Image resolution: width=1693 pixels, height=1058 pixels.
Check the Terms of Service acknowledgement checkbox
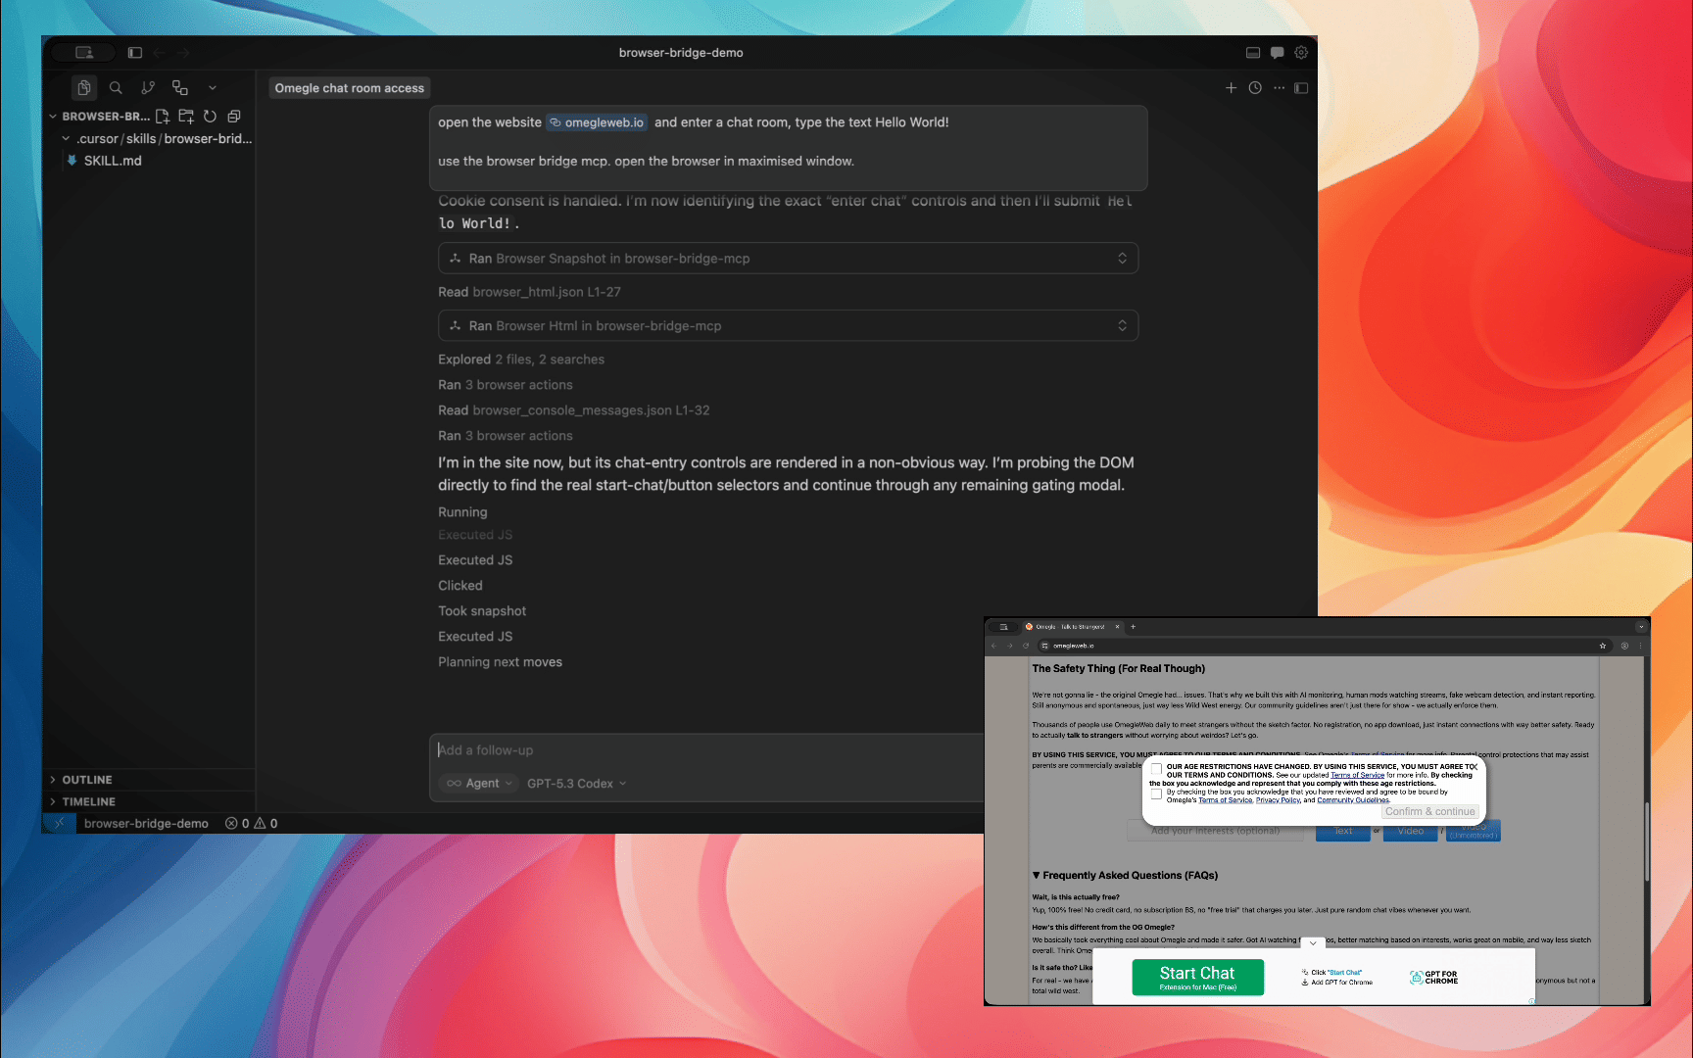point(1156,793)
